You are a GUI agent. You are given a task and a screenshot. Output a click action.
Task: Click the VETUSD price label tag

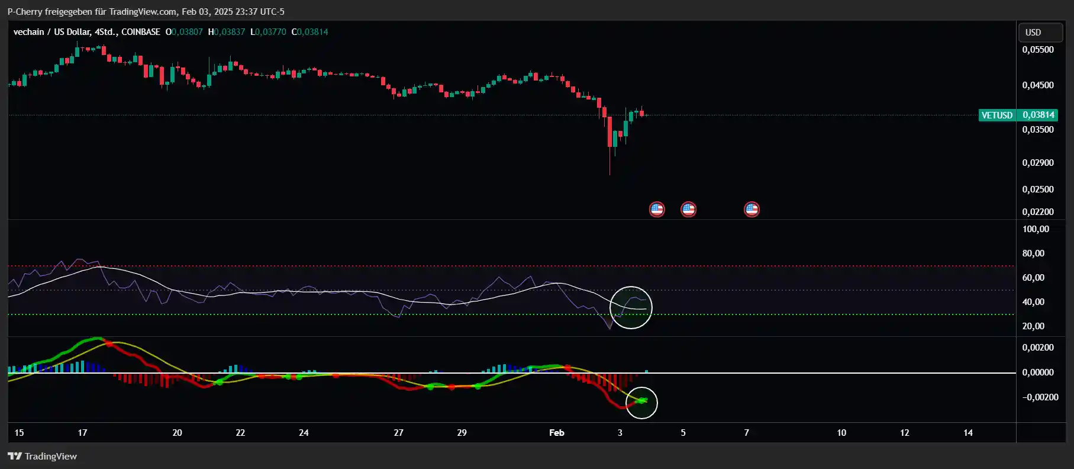coord(997,115)
